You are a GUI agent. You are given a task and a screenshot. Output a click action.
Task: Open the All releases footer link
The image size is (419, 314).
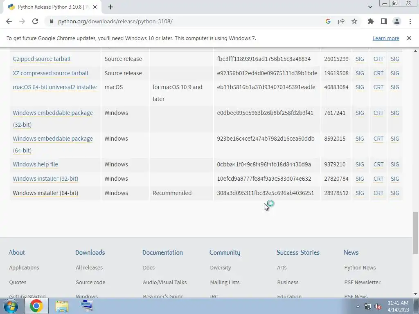pos(89,267)
